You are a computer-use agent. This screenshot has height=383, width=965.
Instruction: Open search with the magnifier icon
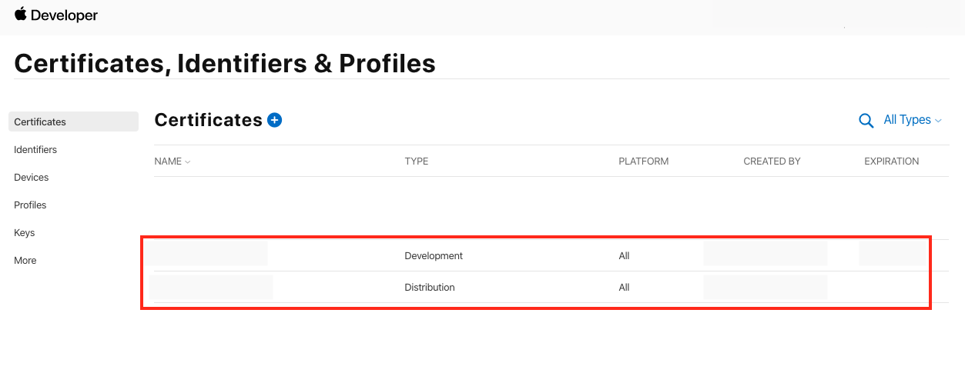(866, 121)
